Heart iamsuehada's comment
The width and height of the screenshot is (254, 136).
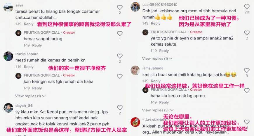[247, 70]
